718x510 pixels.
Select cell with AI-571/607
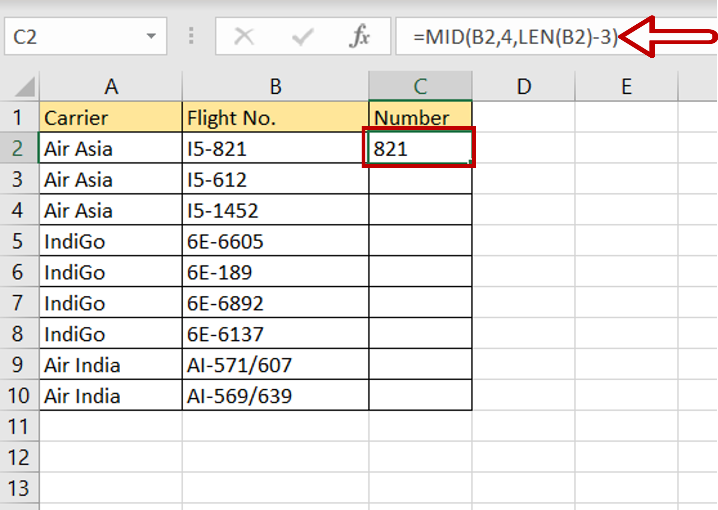coord(275,364)
